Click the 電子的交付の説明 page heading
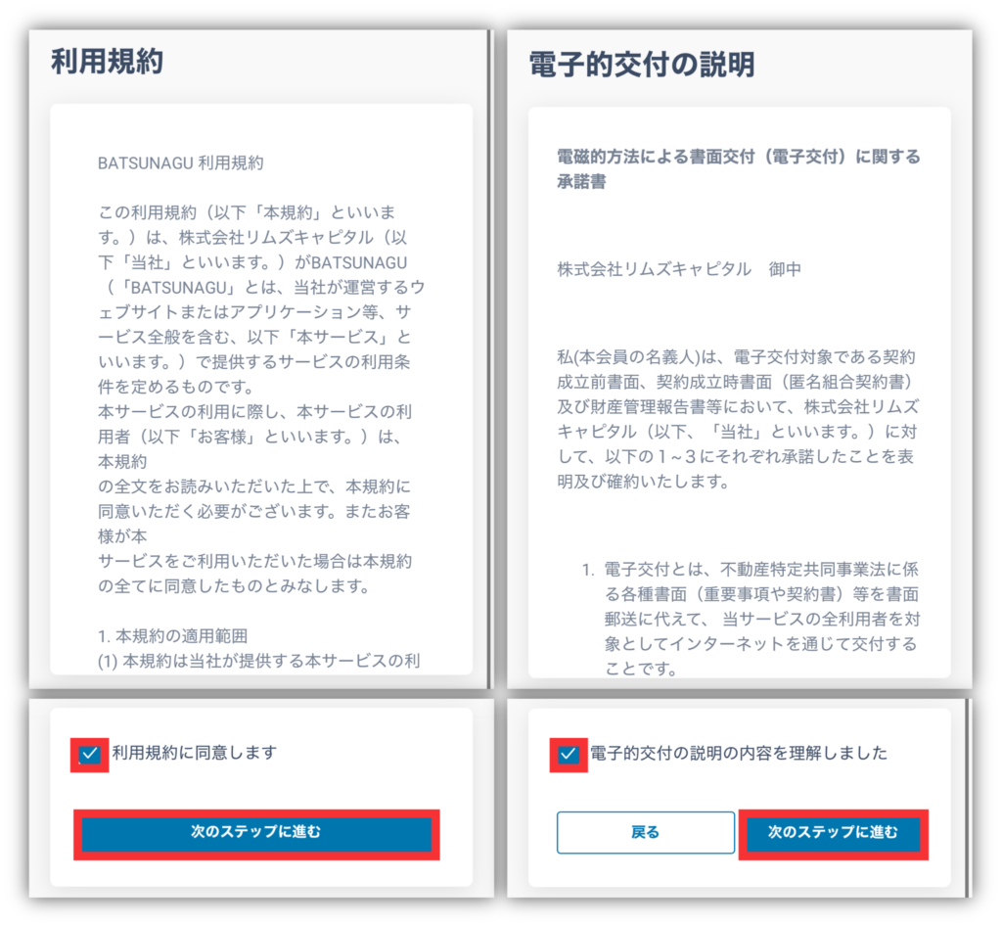The image size is (1002, 926). (642, 65)
